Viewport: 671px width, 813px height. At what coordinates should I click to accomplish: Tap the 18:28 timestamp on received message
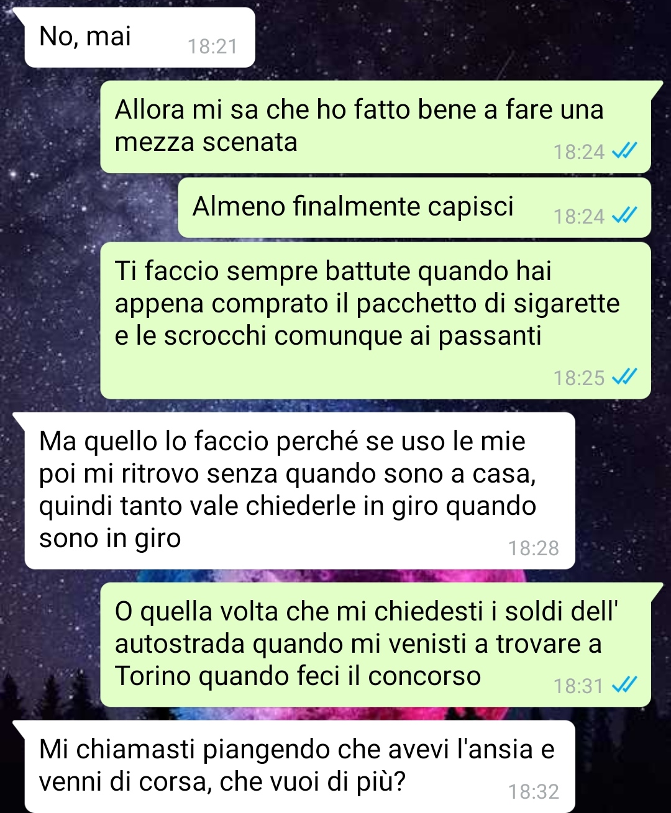click(534, 548)
